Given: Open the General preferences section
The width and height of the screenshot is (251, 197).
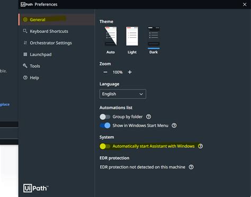Looking at the screenshot, I should (57, 20).
